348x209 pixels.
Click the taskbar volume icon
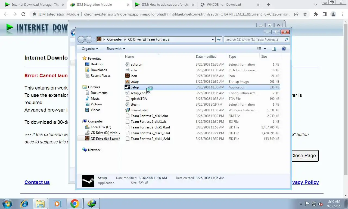(321, 204)
